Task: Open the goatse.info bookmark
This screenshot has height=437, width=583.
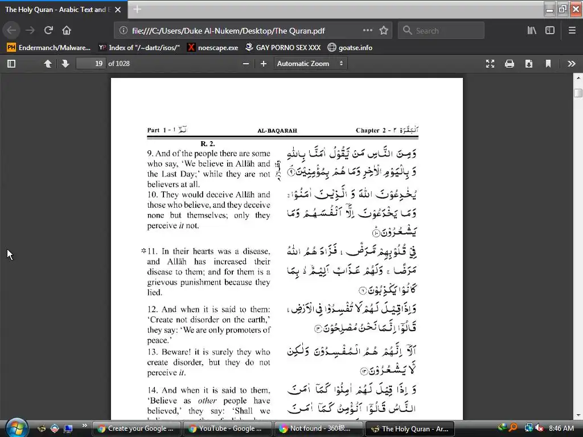Action: tap(350, 48)
